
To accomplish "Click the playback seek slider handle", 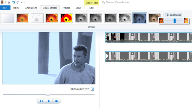I will tap(48, 95).
